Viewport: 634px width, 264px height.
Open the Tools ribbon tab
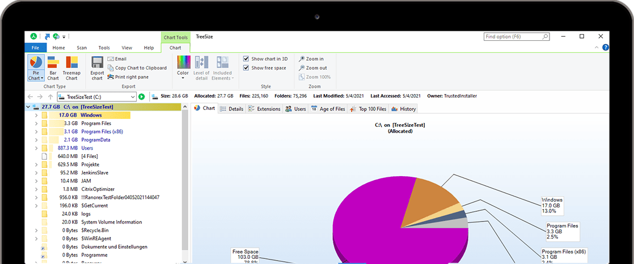tap(104, 48)
